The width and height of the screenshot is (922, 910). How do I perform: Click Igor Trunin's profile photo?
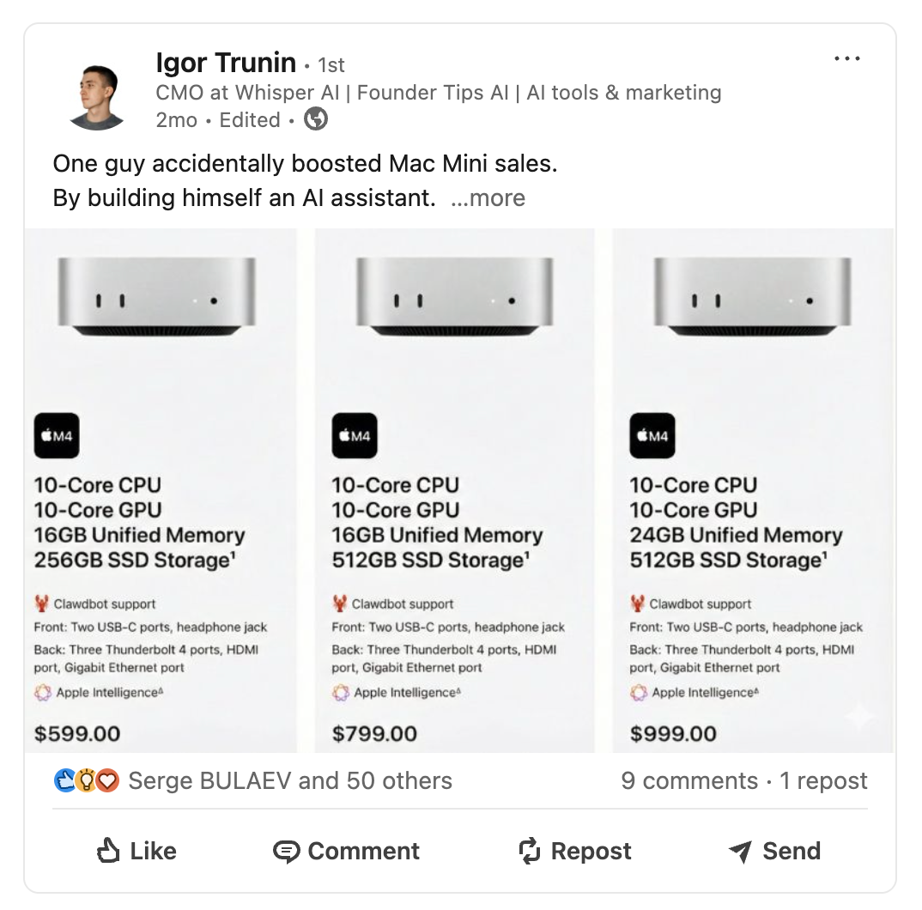click(x=97, y=96)
